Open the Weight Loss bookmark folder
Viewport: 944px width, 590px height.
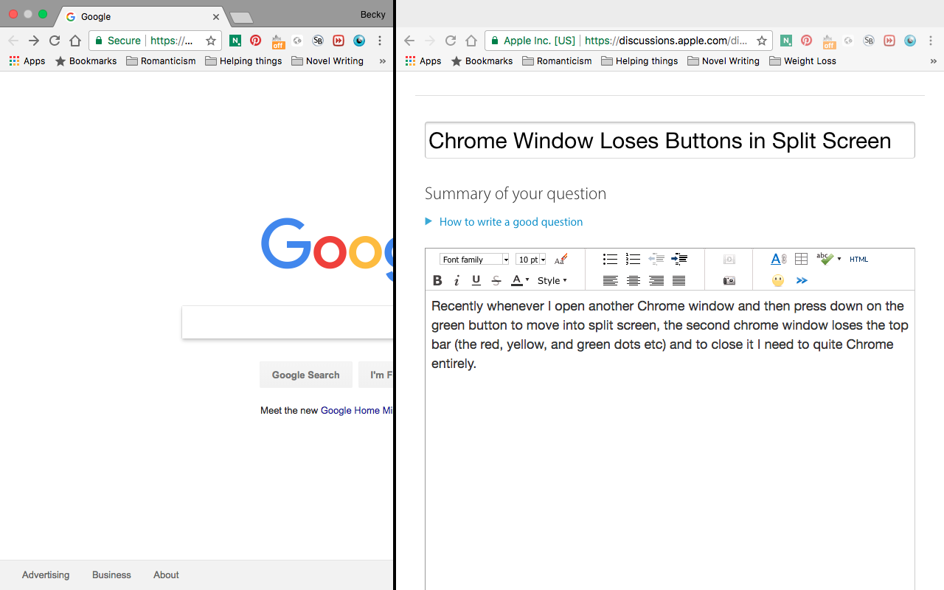pyautogui.click(x=802, y=61)
